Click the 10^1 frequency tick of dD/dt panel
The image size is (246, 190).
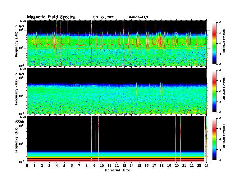point(21,78)
